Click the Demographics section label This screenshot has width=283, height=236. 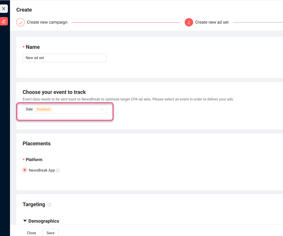[44, 221]
